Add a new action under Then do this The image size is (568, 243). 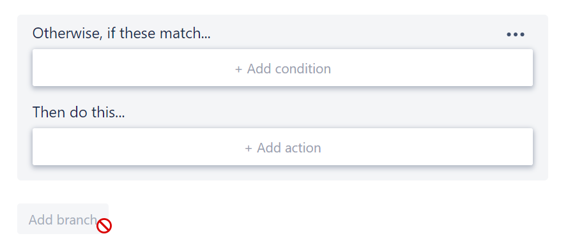282,147
